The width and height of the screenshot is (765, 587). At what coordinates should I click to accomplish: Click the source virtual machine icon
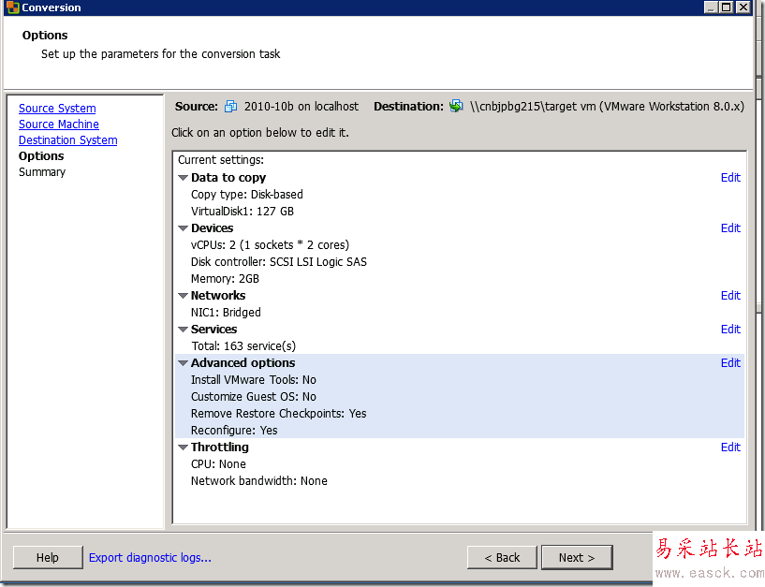[230, 107]
